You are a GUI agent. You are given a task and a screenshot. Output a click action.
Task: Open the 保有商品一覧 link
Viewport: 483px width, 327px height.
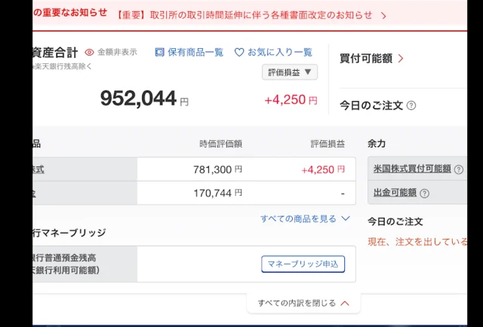[195, 52]
